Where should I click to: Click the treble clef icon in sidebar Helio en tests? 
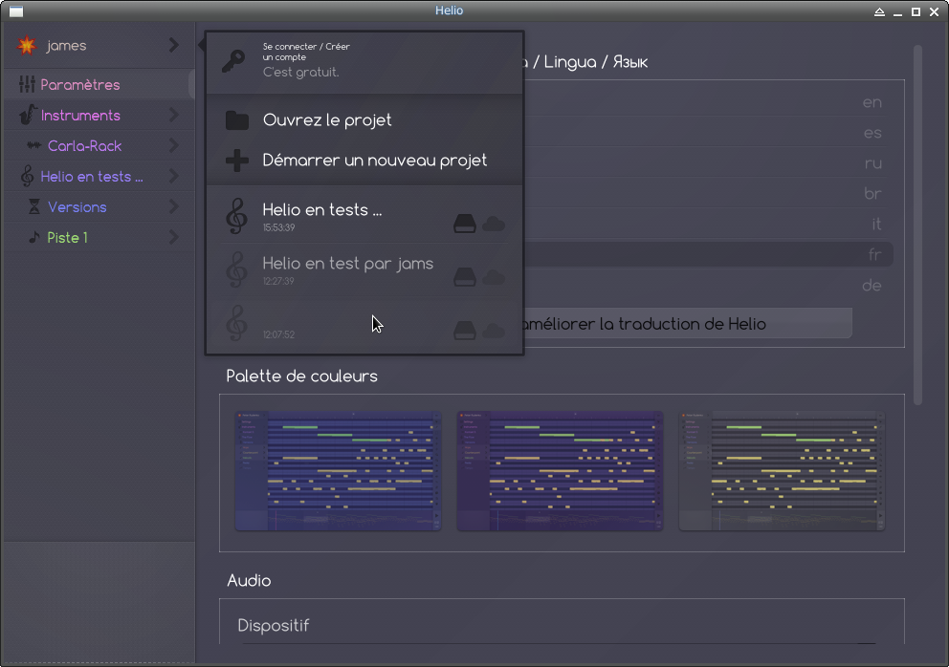(27, 176)
